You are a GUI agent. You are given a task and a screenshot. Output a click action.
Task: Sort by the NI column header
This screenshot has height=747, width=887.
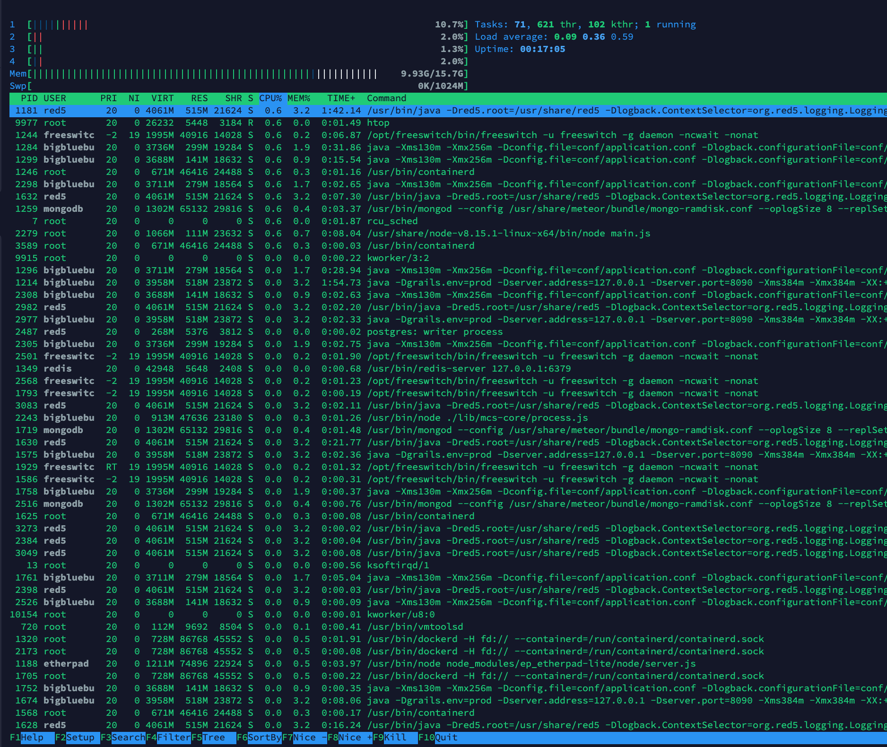134,98
